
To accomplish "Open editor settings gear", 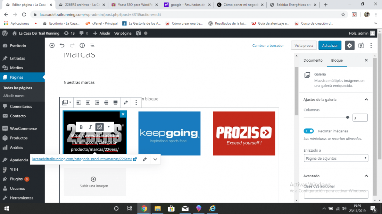I will click(350, 45).
